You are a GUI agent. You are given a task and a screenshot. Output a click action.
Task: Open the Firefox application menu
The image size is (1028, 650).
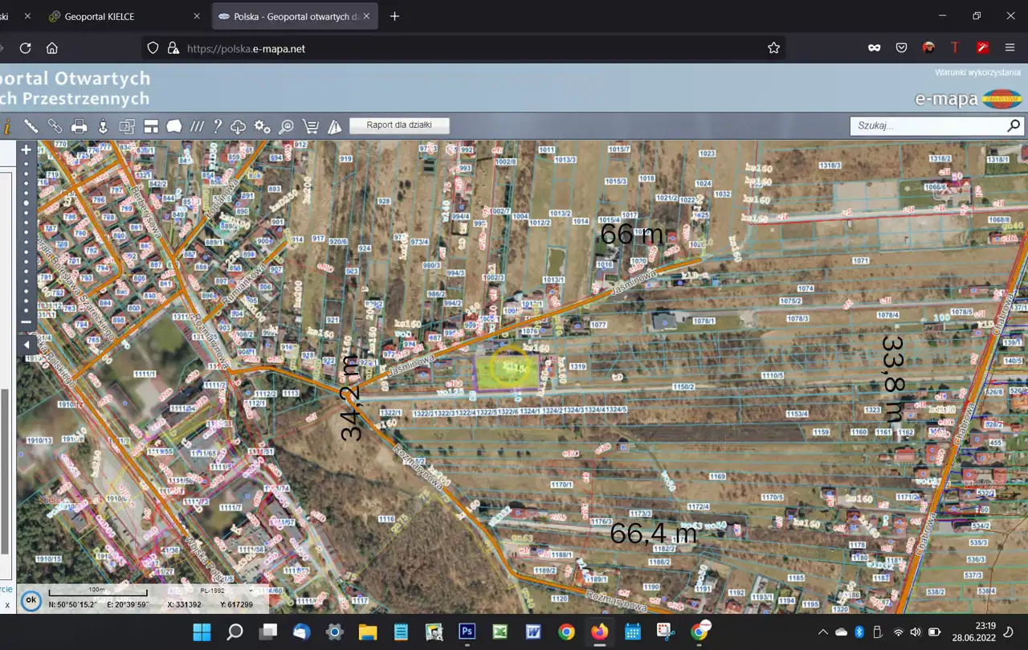(1010, 48)
